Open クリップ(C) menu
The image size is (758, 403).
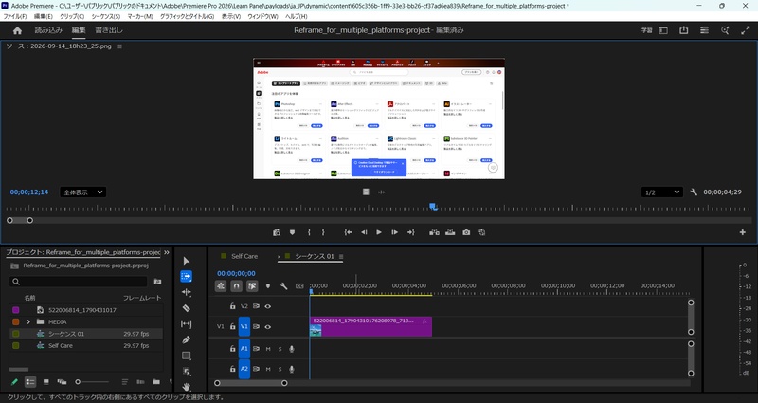pos(72,16)
